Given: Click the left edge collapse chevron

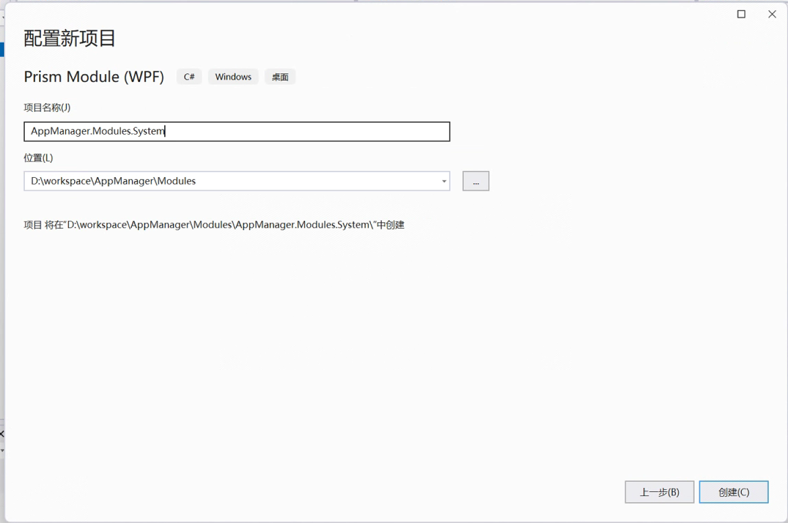Looking at the screenshot, I should [2, 434].
